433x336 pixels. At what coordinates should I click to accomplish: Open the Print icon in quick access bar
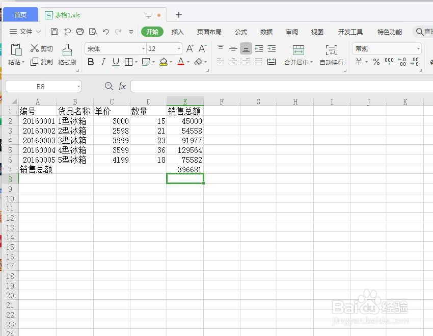pos(80,31)
